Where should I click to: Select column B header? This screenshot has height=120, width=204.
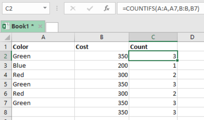pyautogui.click(x=102, y=37)
